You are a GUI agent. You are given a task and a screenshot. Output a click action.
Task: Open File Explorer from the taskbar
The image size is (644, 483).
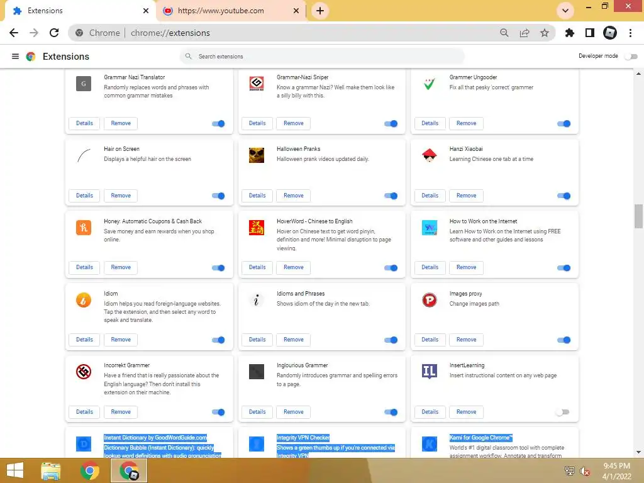pos(51,470)
